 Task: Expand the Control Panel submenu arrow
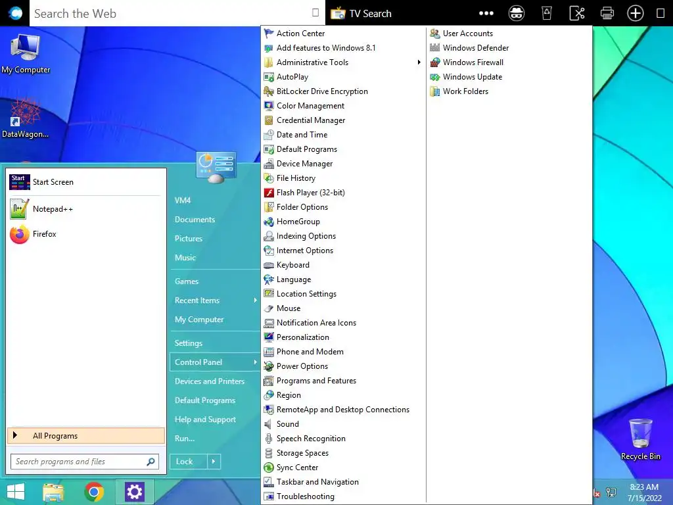[255, 362]
